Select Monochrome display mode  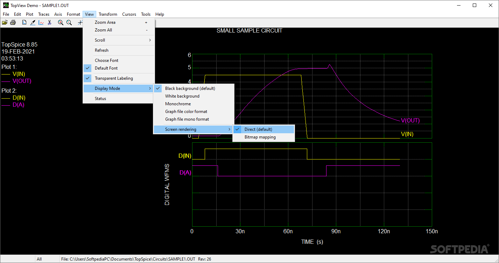(194, 104)
